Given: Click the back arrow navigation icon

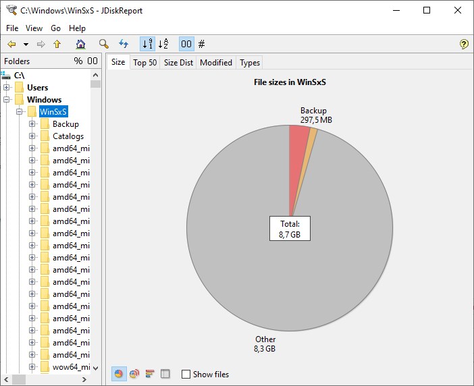Looking at the screenshot, I should [11, 45].
